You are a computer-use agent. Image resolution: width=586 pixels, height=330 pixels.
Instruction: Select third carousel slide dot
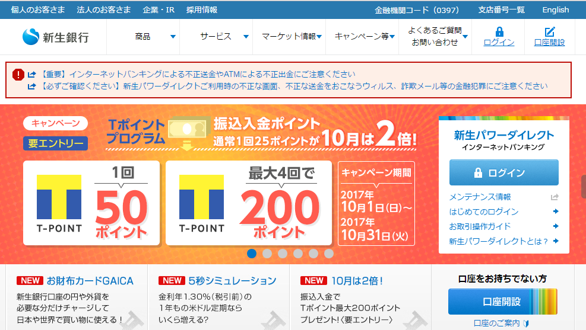point(283,254)
